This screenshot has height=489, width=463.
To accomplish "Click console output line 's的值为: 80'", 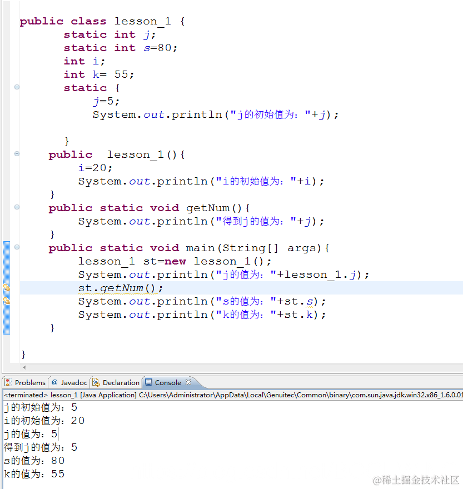I will click(x=34, y=461).
